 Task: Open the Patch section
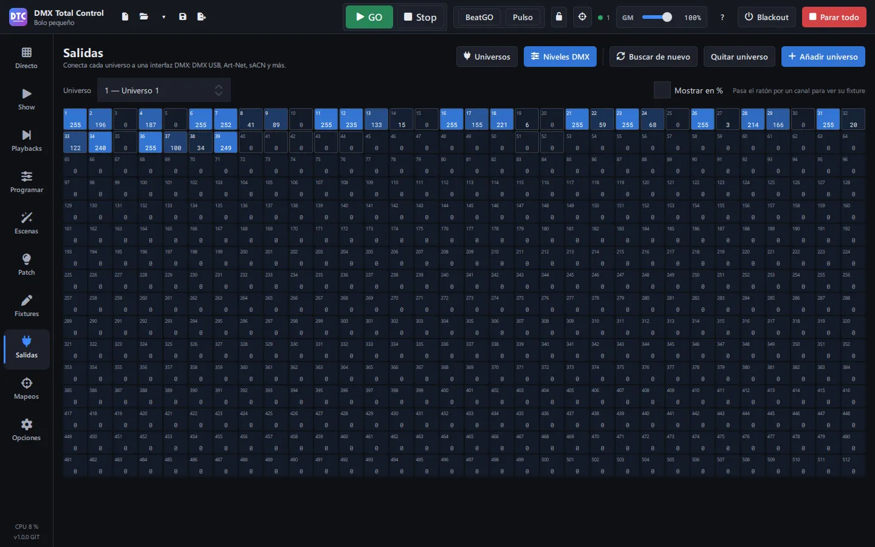tap(26, 265)
